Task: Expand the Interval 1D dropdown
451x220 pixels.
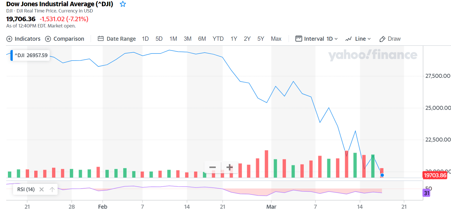Action: pyautogui.click(x=317, y=39)
